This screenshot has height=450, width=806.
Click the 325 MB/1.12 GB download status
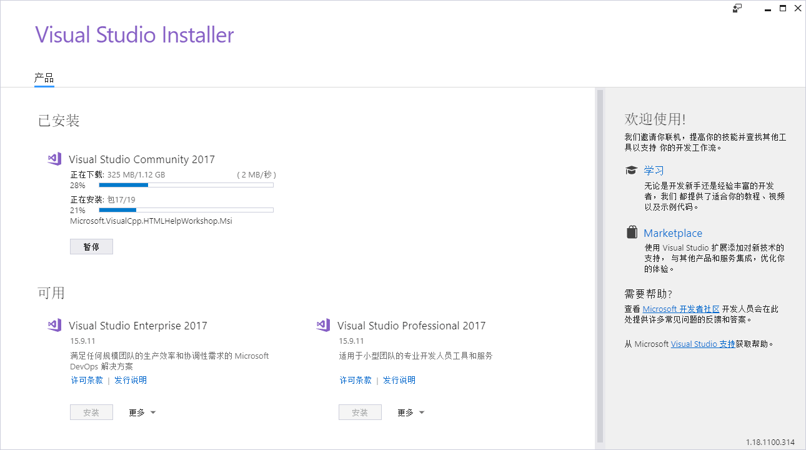136,174
